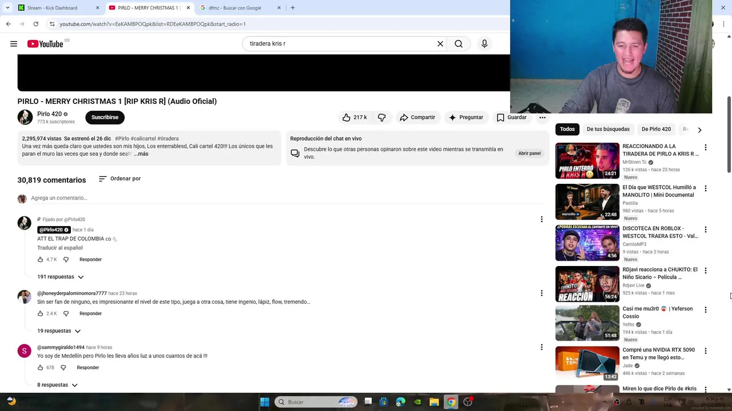Go back with Chrome back arrow
This screenshot has height=411, width=732.
[8, 24]
